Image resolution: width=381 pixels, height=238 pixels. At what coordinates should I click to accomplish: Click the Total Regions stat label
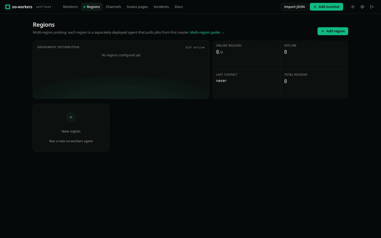click(296, 74)
